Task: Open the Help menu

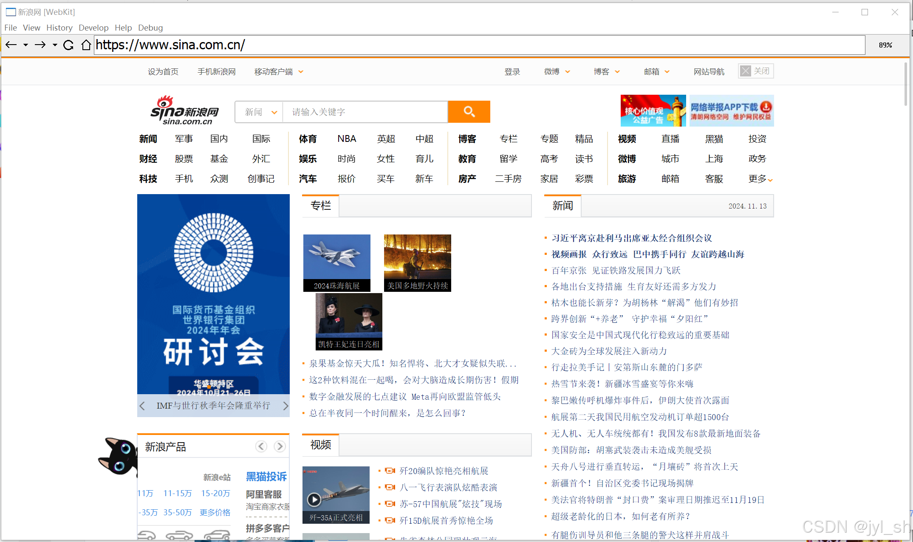Action: (x=123, y=28)
